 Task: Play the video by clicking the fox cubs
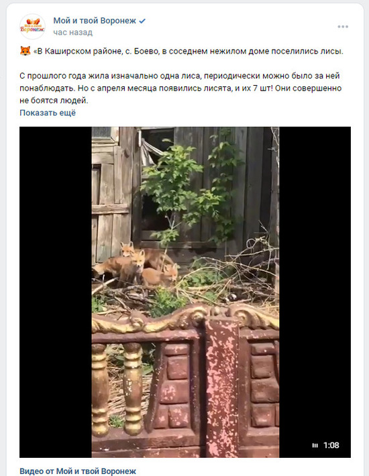point(137,265)
